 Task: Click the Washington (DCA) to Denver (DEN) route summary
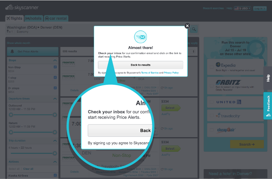35,28
